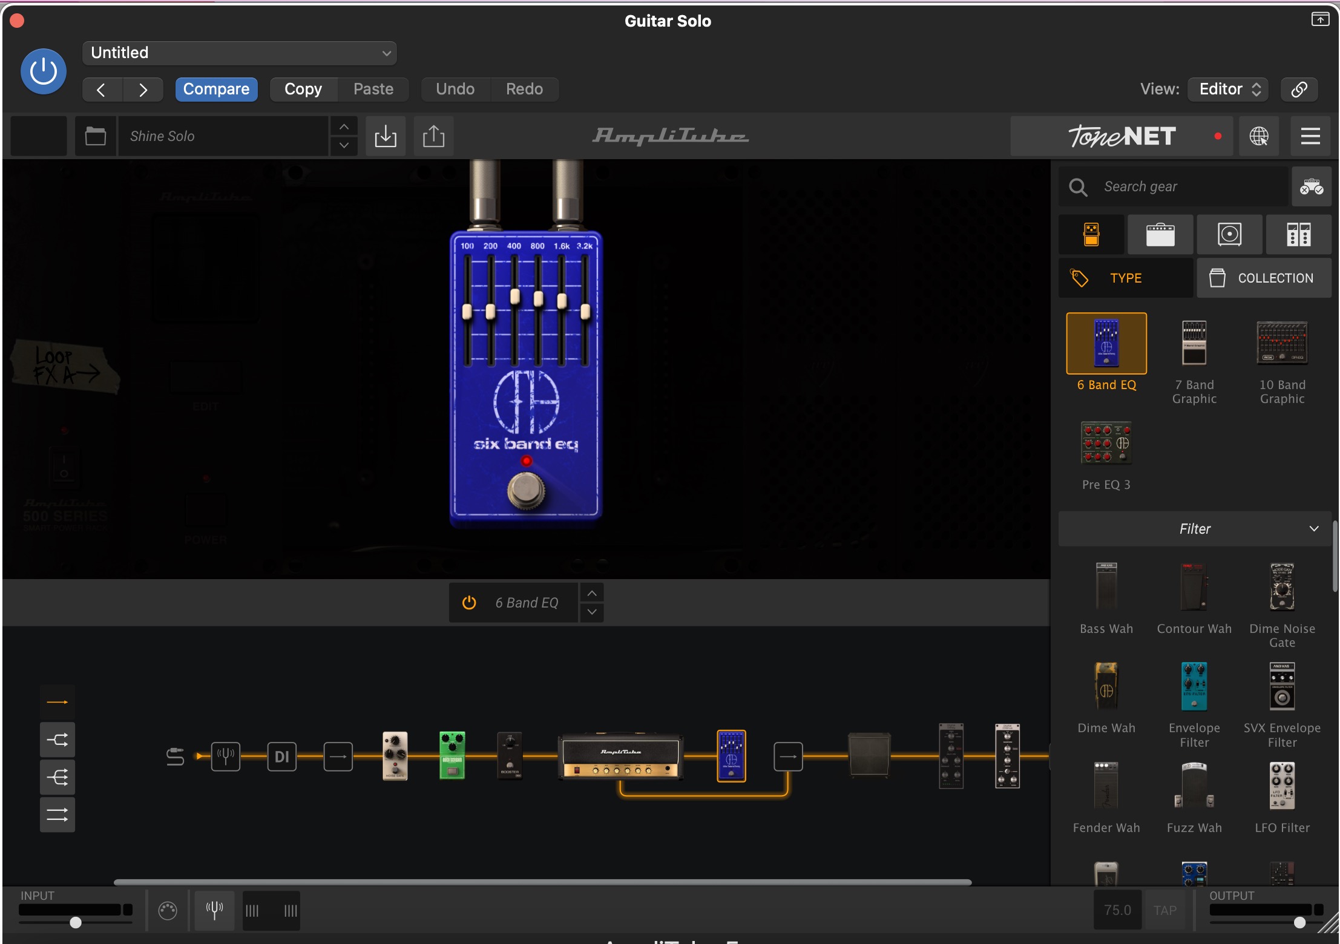Select the cabinet speaker gear category
Screen dimensions: 1340x944
(1229, 234)
